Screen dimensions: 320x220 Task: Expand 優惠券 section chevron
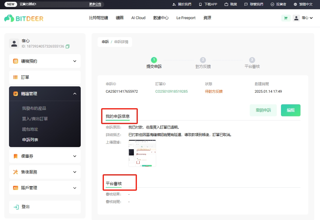tap(75, 156)
